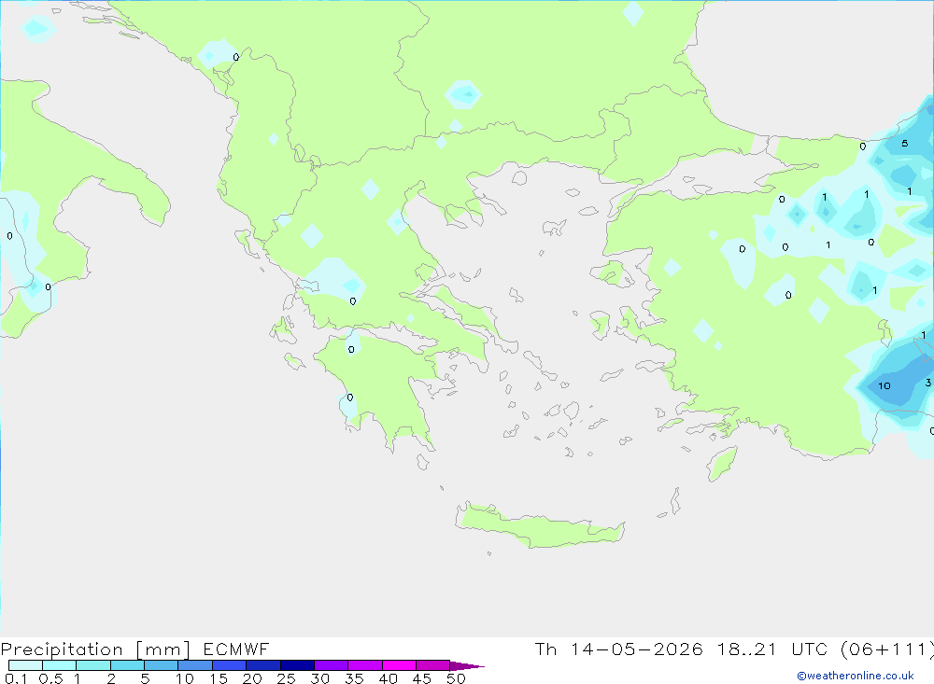Pick the 10–15 mm blue legend swatch
The width and height of the screenshot is (934, 684).
pyautogui.click(x=195, y=665)
